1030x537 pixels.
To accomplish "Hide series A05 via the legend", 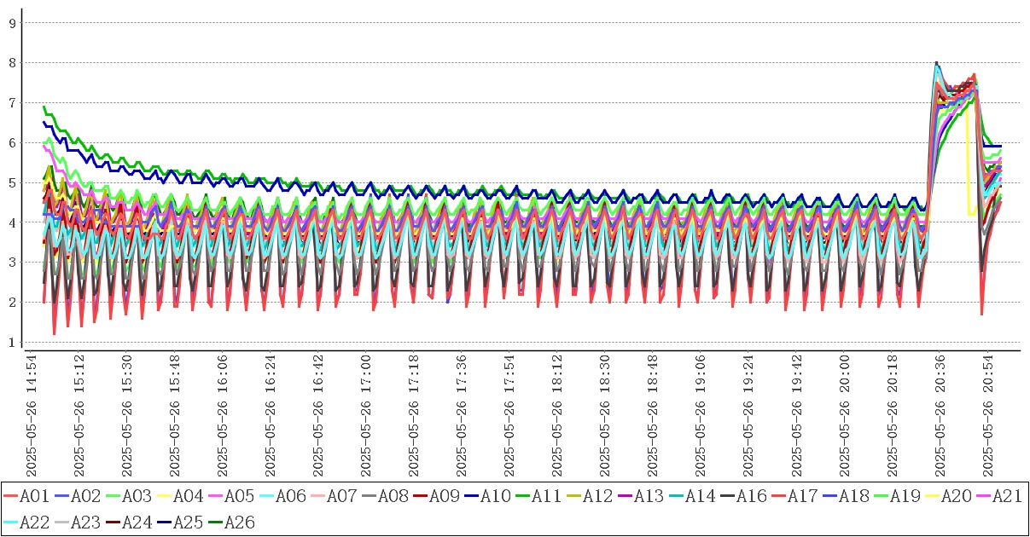I will tap(239, 496).
